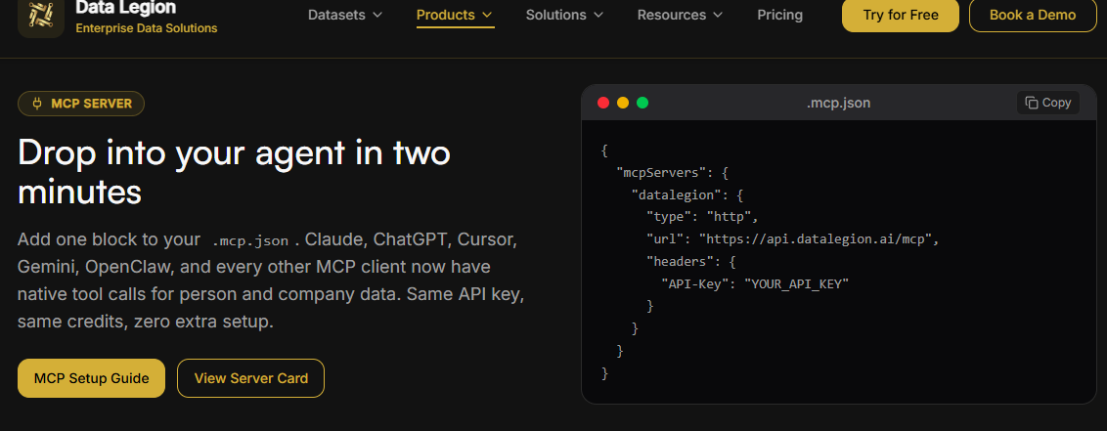The height and width of the screenshot is (431, 1107).
Task: Copy the .mcp.json code snippet
Action: [x=1048, y=103]
